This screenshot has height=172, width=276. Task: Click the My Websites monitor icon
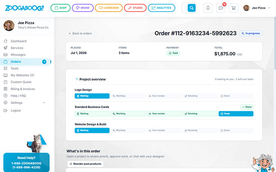pos(6,75)
